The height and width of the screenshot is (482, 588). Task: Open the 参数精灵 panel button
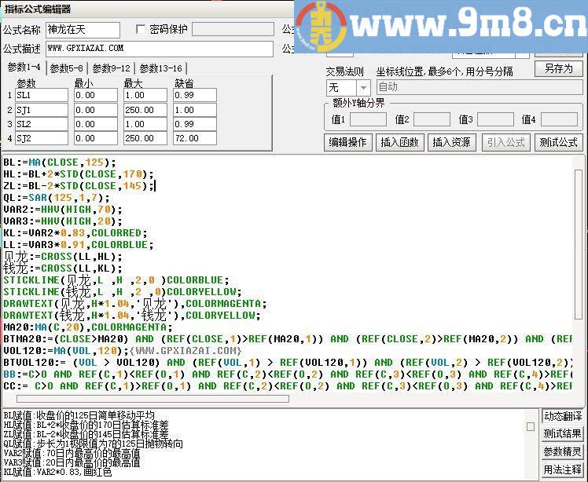point(563,451)
